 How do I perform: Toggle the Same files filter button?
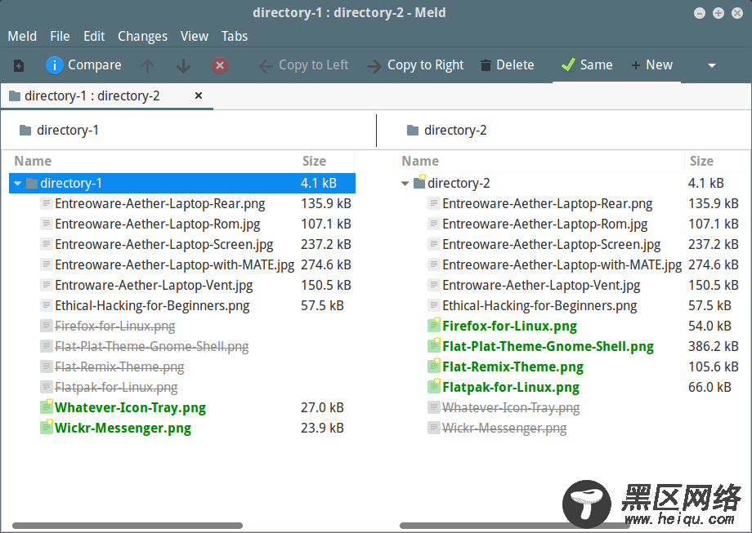pyautogui.click(x=587, y=65)
